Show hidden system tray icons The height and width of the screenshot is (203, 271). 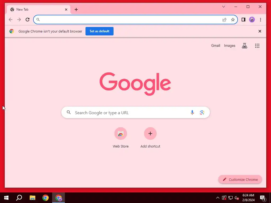coord(218,198)
